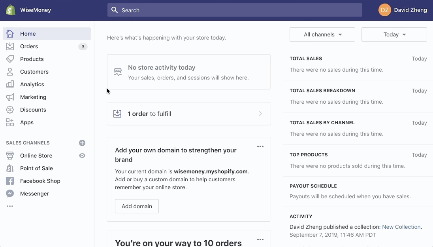Screen dimensions: 433x247
Task: Click the Products tag icon
Action: click(x=10, y=59)
